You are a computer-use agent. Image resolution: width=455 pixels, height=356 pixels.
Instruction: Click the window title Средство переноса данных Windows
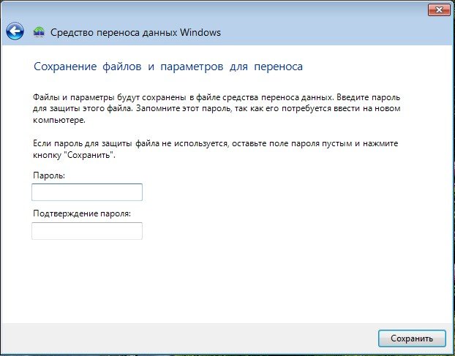(x=135, y=32)
